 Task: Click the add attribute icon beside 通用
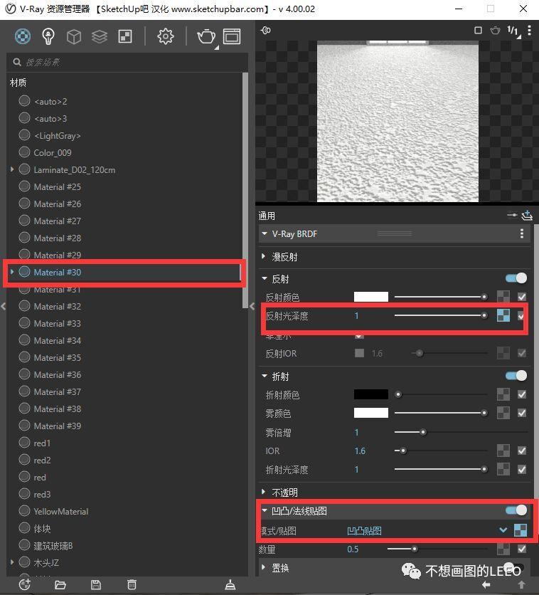(527, 216)
